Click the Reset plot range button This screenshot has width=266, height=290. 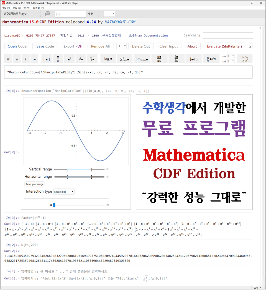pyautogui.click(x=34, y=184)
